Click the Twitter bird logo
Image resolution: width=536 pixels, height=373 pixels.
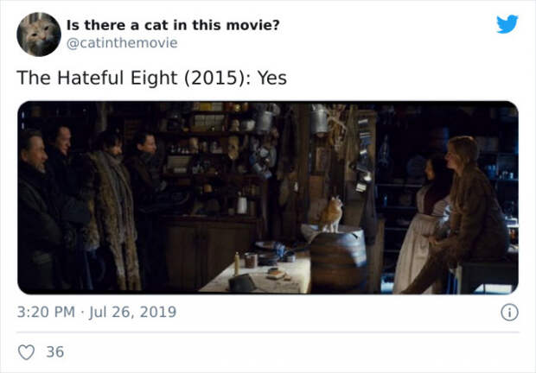click(507, 24)
